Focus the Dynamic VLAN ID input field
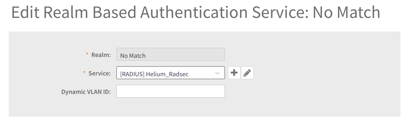 [170, 91]
